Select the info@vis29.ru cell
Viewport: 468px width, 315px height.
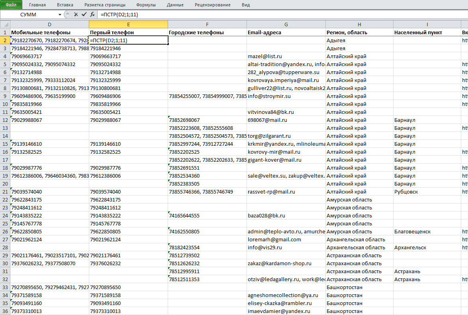coord(286,247)
